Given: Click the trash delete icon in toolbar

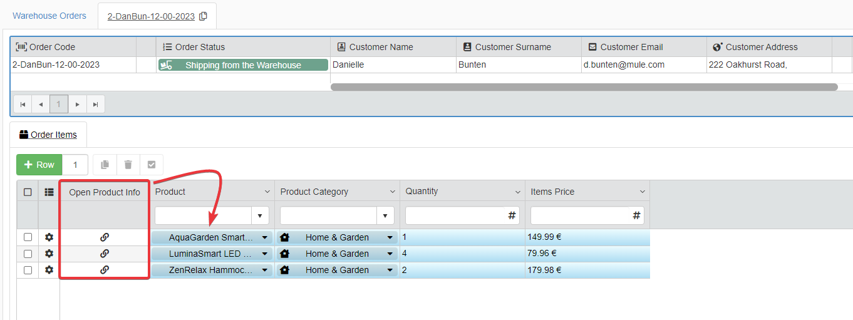Looking at the screenshot, I should pyautogui.click(x=128, y=165).
